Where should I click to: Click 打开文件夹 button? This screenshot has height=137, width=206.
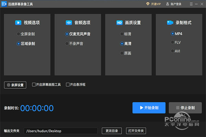(136, 131)
